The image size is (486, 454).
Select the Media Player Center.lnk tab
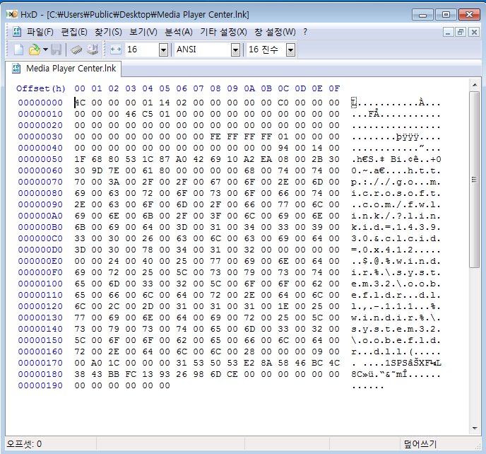point(64,69)
